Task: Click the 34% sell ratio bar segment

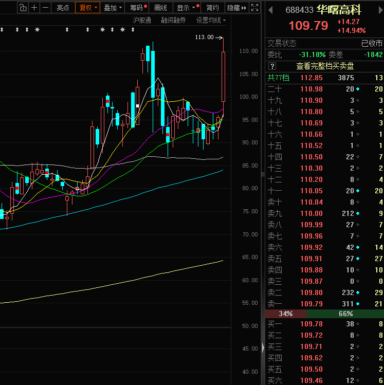Action: [285, 314]
